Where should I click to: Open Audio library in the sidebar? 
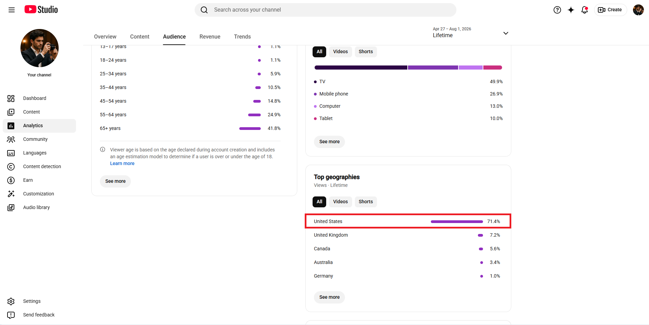[x=39, y=208]
